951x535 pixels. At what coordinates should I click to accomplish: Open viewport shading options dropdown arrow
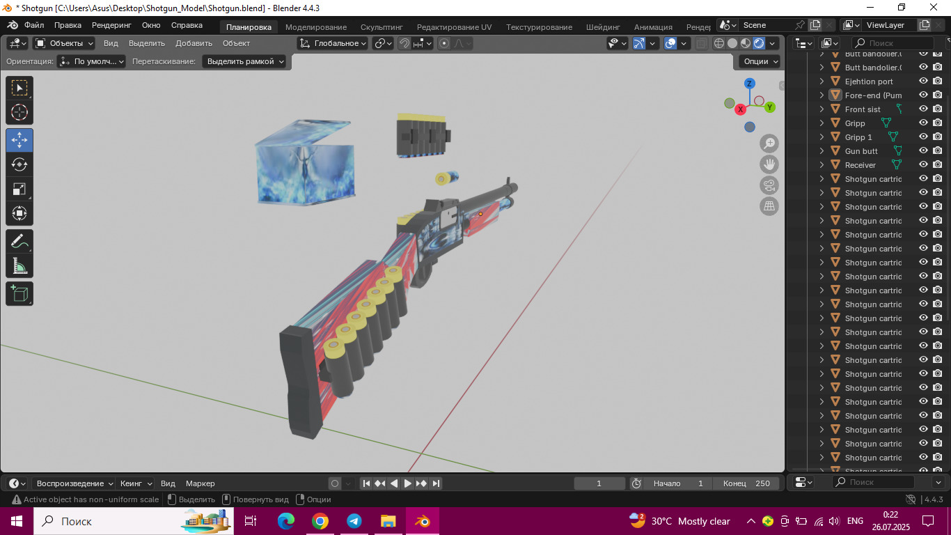[x=773, y=43]
